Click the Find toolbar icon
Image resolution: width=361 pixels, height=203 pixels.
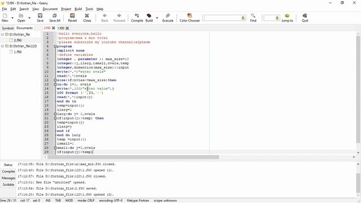(253, 17)
